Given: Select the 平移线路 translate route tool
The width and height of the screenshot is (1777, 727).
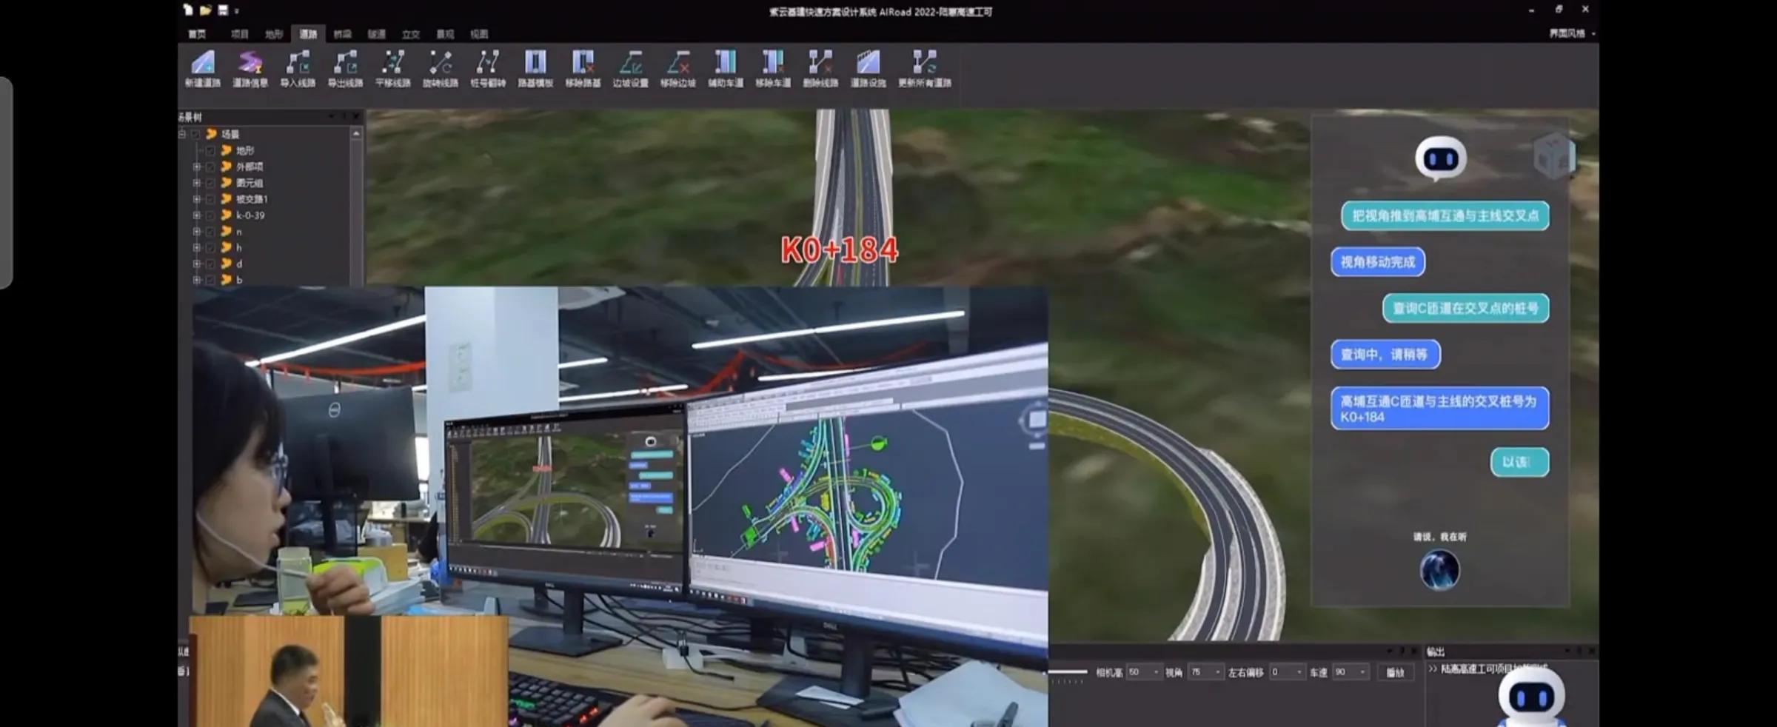Looking at the screenshot, I should coord(392,69).
